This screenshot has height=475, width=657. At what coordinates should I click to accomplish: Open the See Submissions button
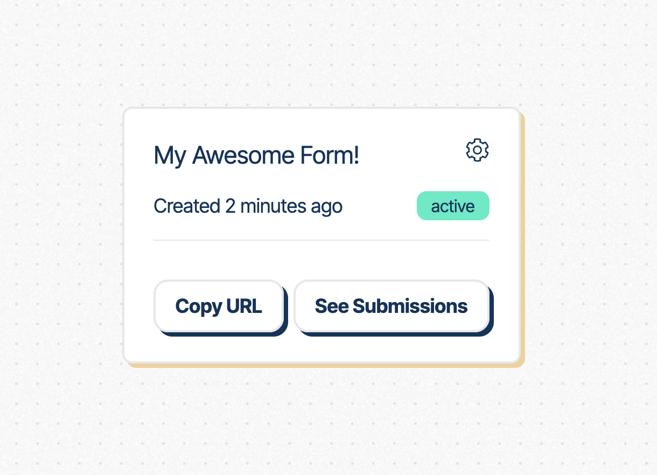[x=392, y=306]
